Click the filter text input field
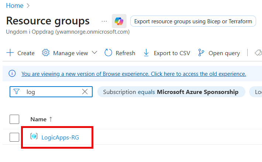This screenshot has width=262, height=162. coord(52,92)
